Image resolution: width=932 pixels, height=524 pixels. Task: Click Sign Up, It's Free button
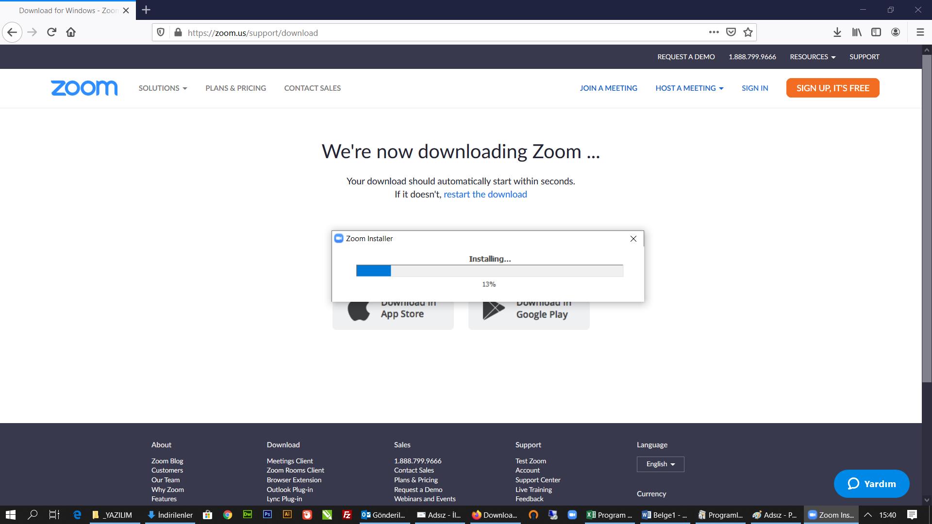[832, 88]
